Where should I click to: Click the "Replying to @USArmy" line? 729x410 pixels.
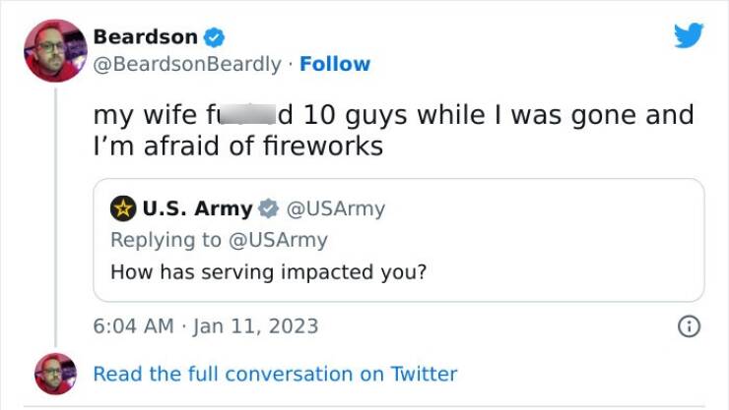[x=219, y=240]
